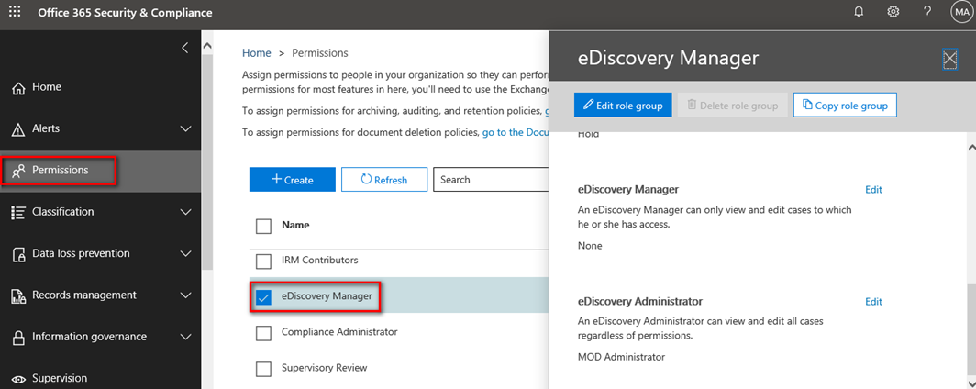This screenshot has width=976, height=389.
Task: Collapse the left navigation pane
Action: 185,48
